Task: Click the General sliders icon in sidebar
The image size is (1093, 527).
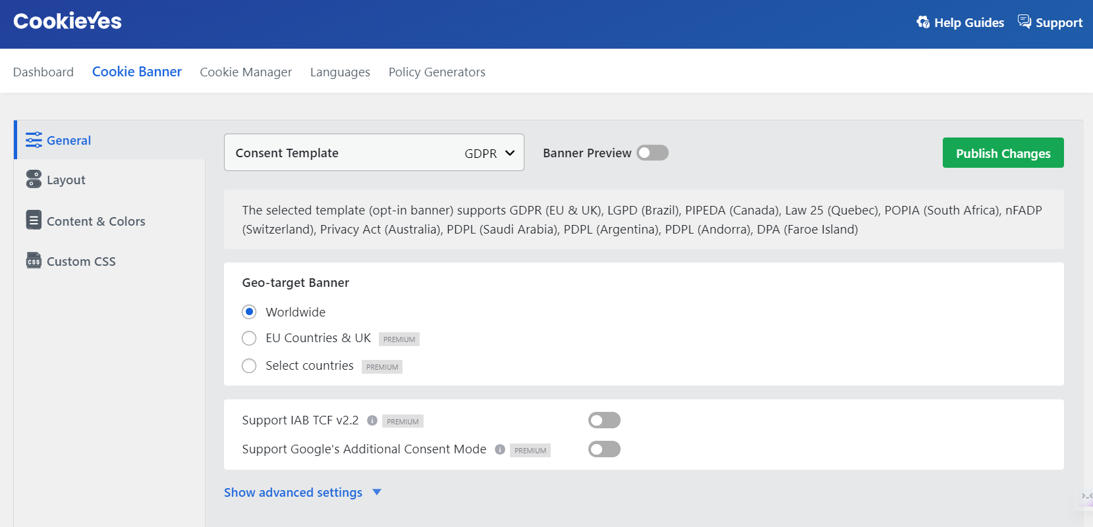Action: (x=34, y=140)
